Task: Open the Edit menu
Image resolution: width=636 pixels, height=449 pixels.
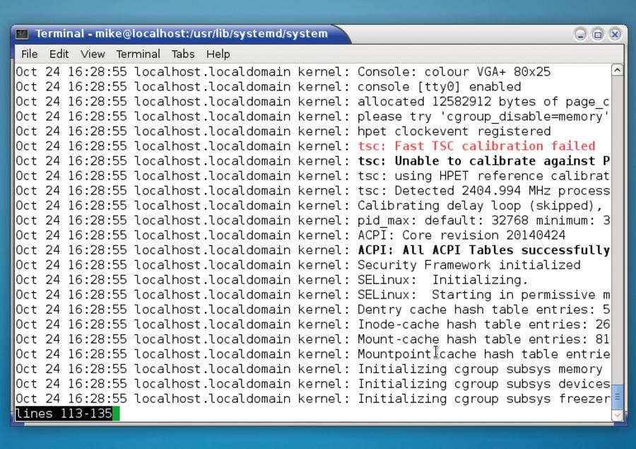Action: [59, 54]
